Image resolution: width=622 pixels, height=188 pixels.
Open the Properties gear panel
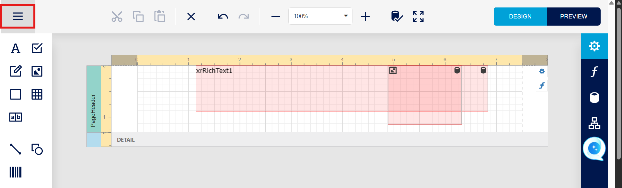tap(594, 46)
